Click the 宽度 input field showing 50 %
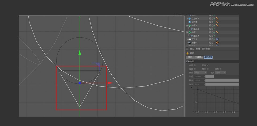257x126 pixels. click(x=199, y=84)
